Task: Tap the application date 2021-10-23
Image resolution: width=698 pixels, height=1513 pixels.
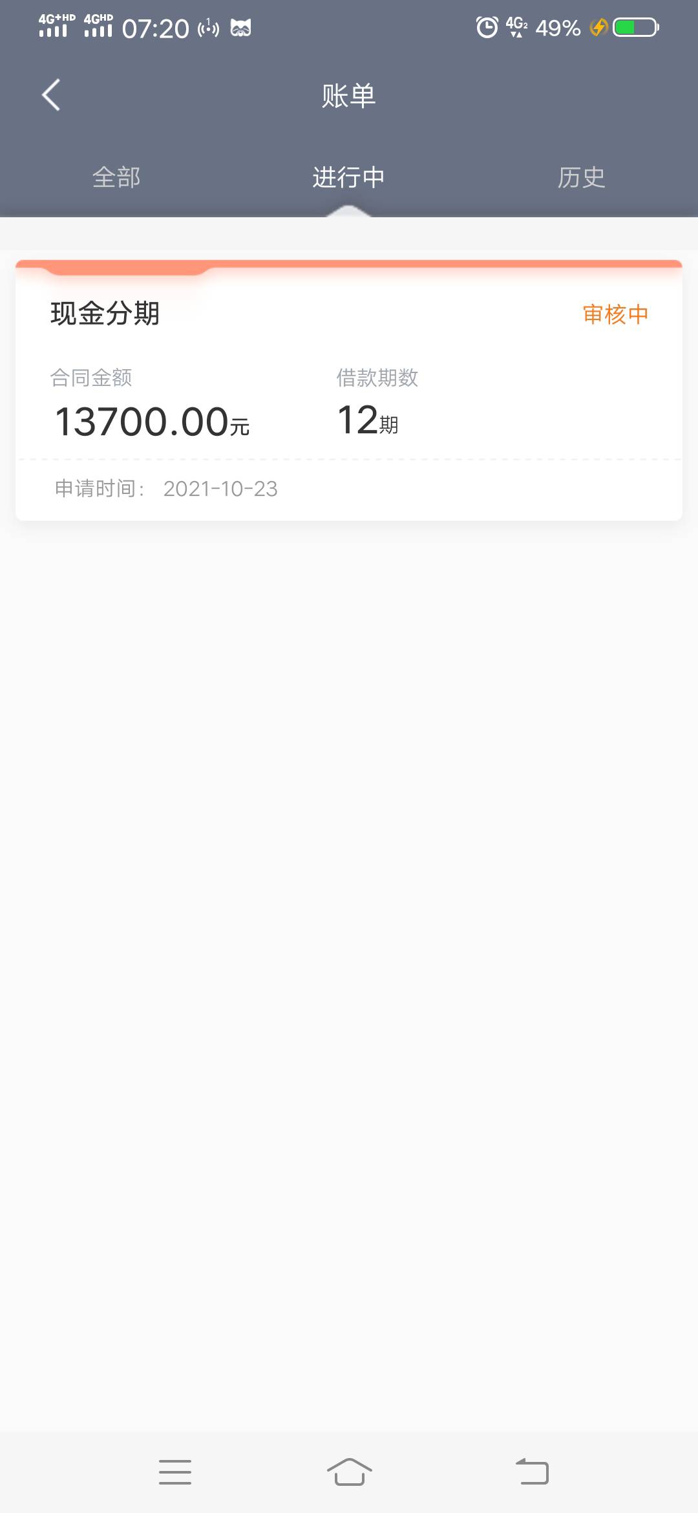Action: (x=220, y=489)
